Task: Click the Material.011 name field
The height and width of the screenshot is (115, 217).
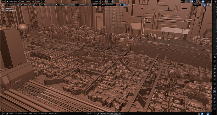Action: pyautogui.click(x=105, y=114)
